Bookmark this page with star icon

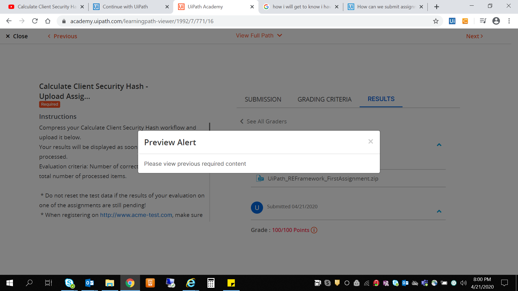tap(436, 21)
